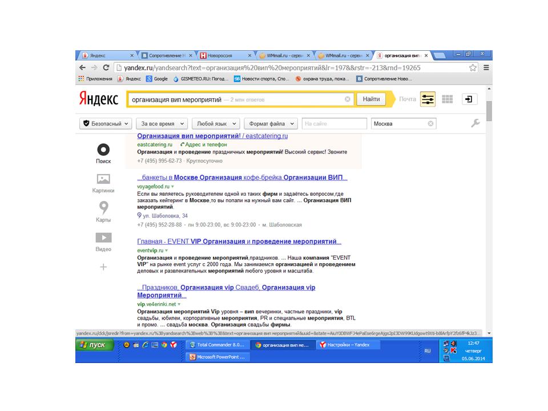Click Адрес и телефон link
This screenshot has height=411, width=548.
point(204,144)
